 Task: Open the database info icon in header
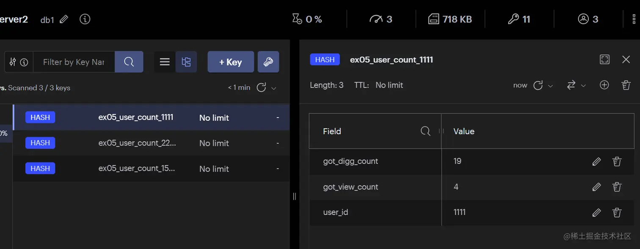pos(85,19)
